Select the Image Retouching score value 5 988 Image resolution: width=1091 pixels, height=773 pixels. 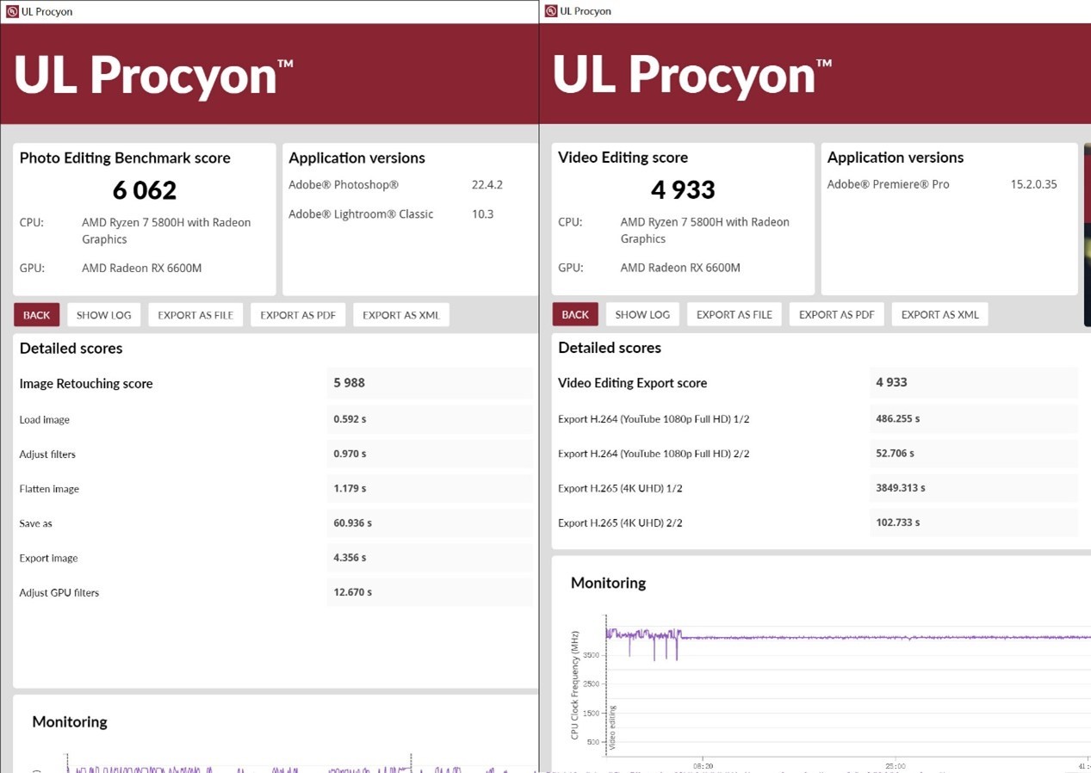(x=350, y=383)
